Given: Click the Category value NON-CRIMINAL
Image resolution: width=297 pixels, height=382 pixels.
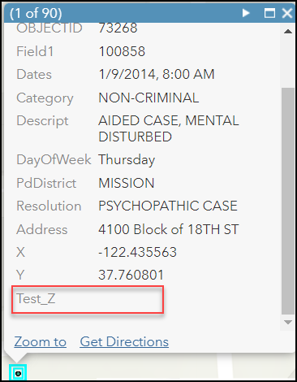Looking at the screenshot, I should click(148, 98).
